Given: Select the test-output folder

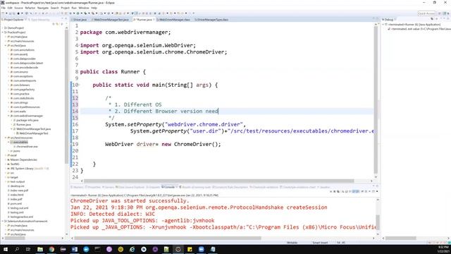Looking at the screenshot, I should (17, 182).
